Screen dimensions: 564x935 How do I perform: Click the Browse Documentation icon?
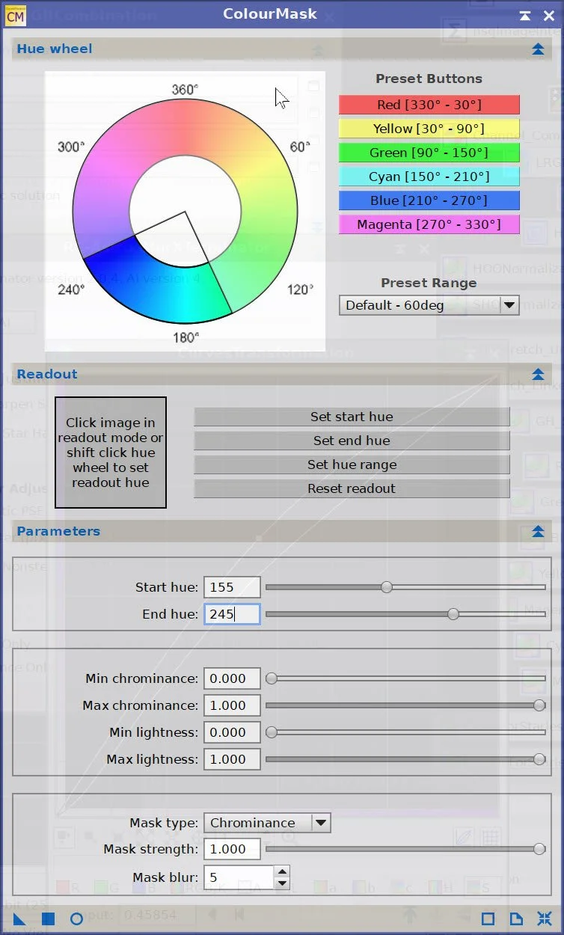[x=516, y=919]
